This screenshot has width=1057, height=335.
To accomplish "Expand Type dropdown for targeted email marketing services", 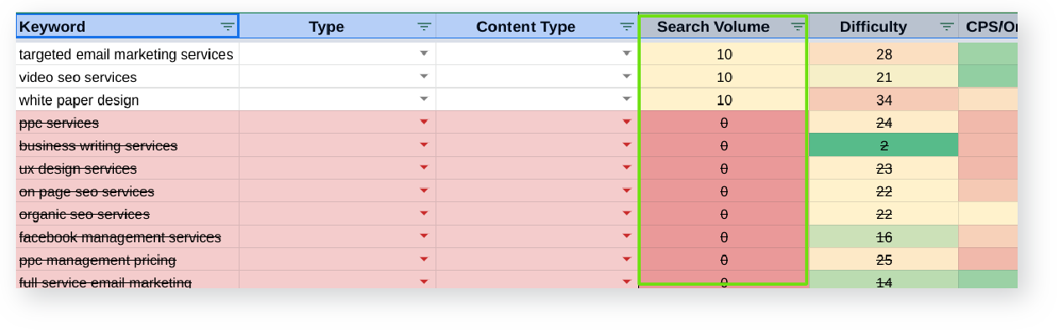I will [424, 53].
